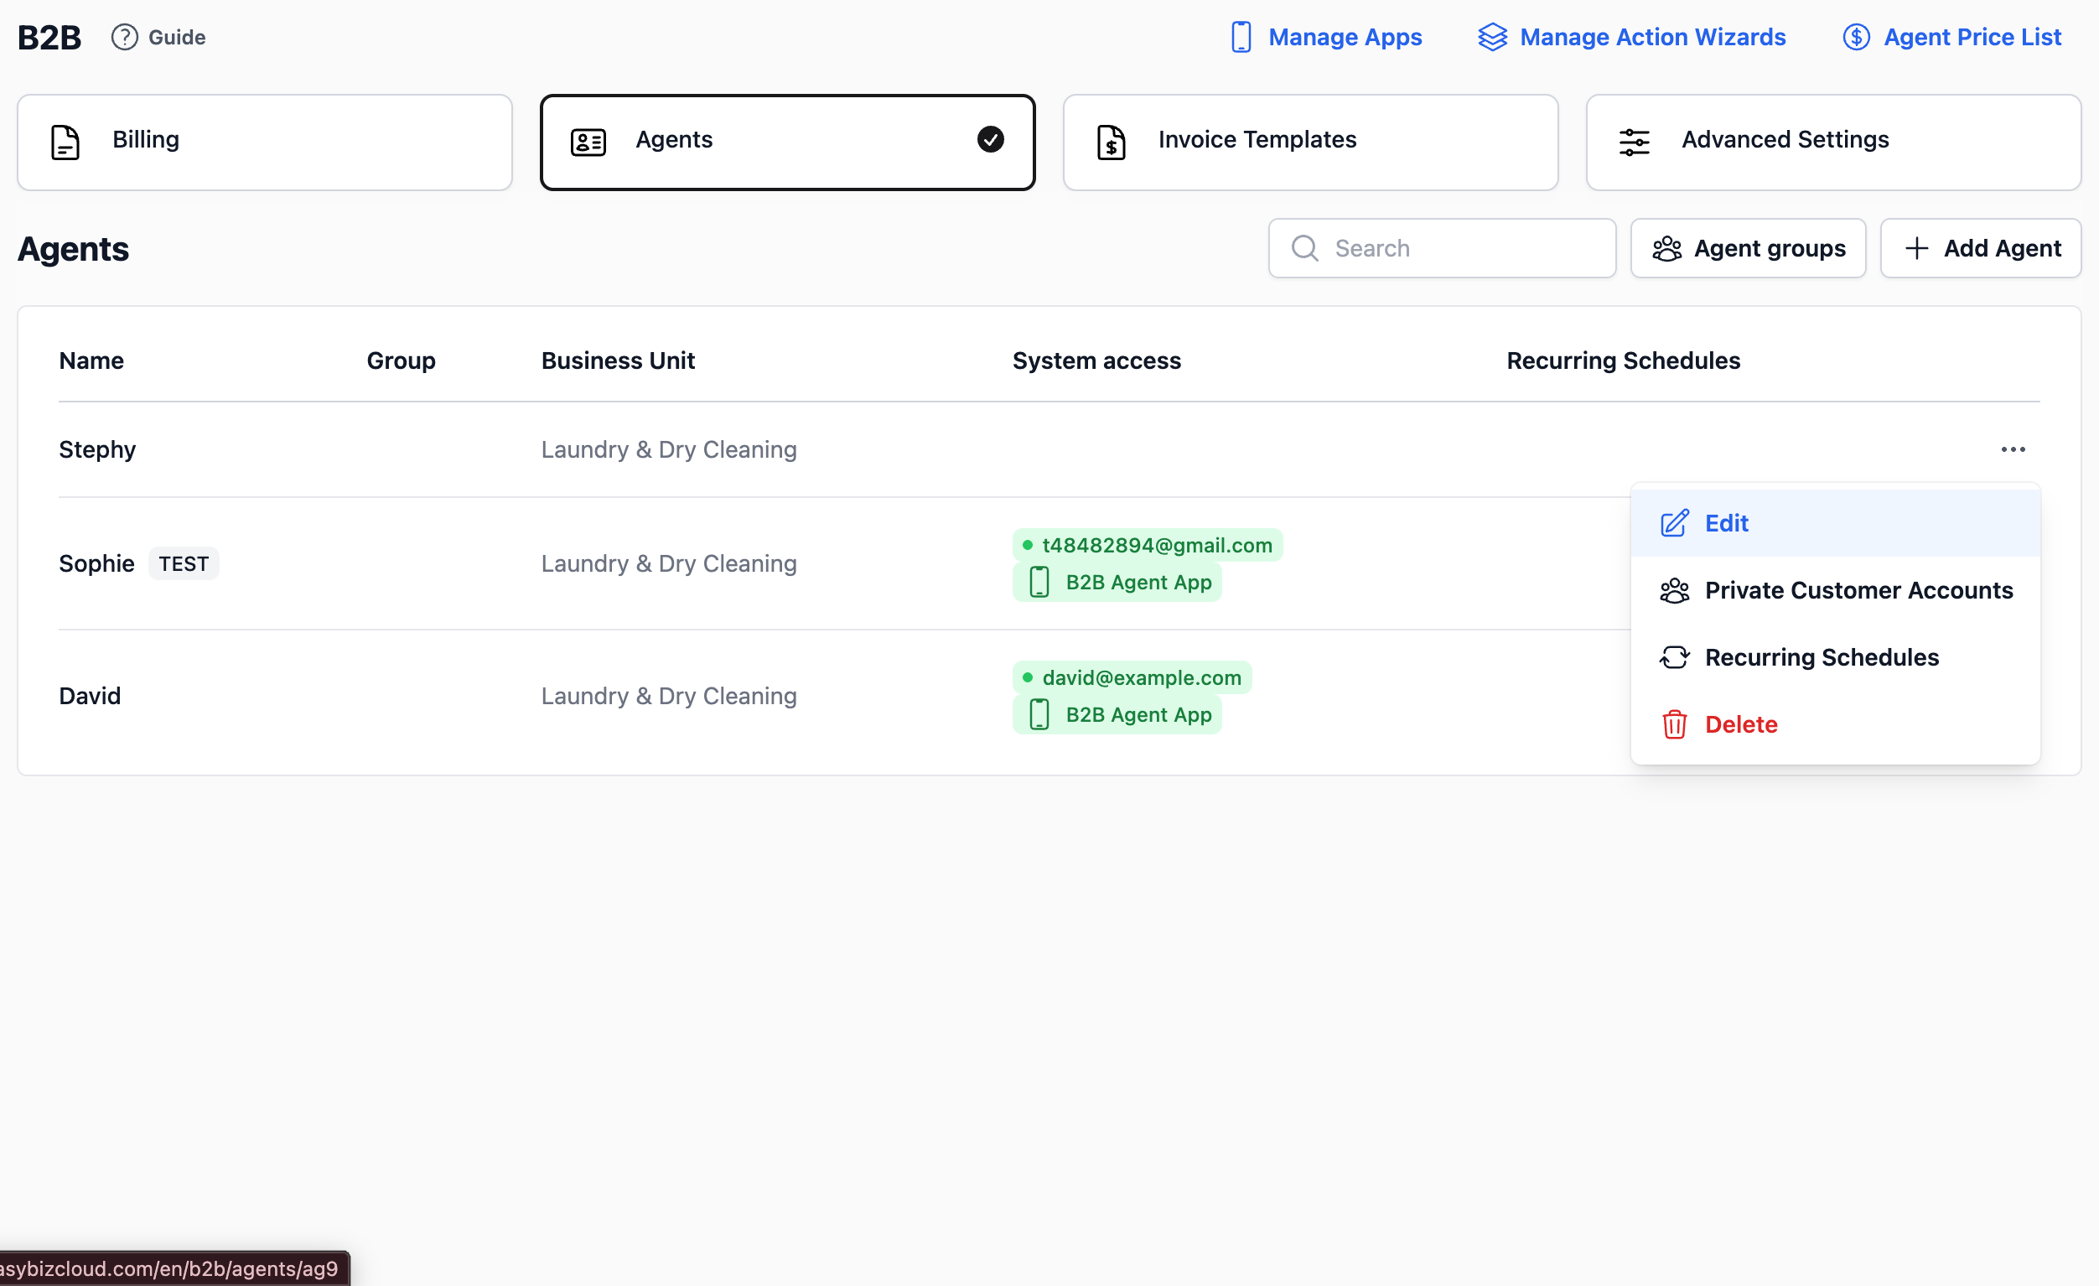Switch to the Invoice Templates tab
The image size is (2099, 1286).
coord(1310,143)
